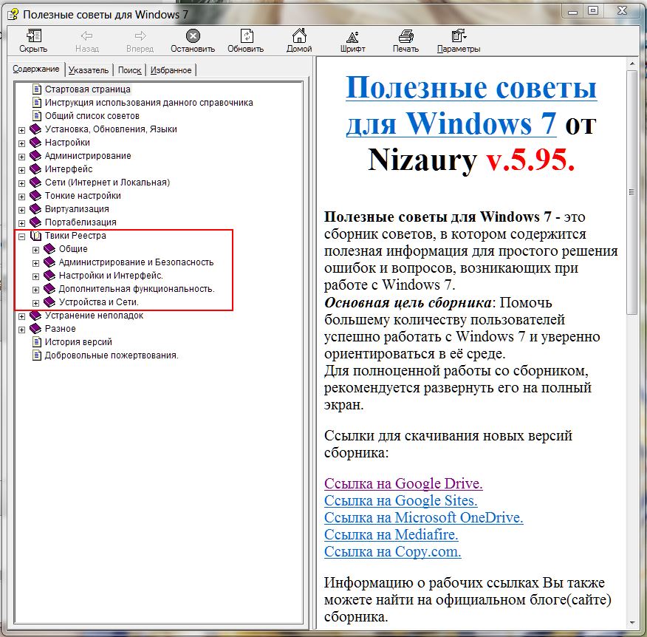Click the open book icon beside Твики Реестра

pos(36,236)
